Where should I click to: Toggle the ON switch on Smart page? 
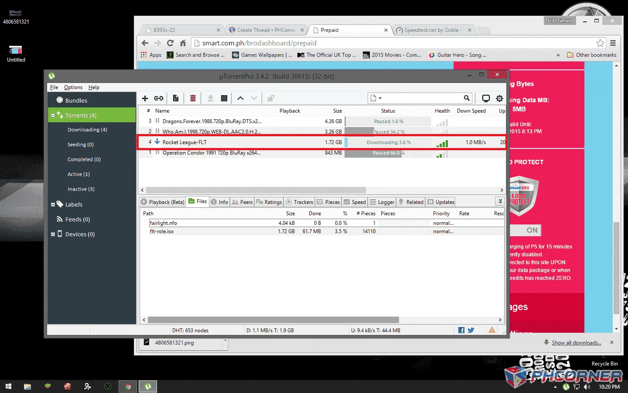526,230
